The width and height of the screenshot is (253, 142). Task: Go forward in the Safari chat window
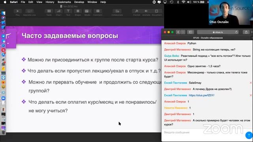pos(183,32)
